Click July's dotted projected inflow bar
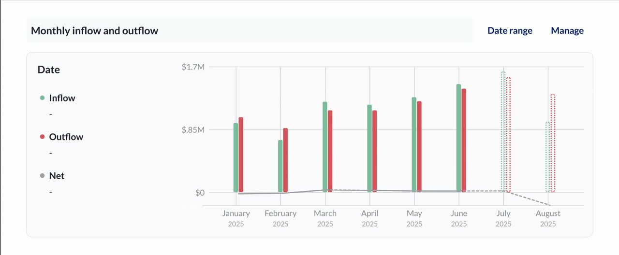Screen dimensions: 619x255 [503, 132]
